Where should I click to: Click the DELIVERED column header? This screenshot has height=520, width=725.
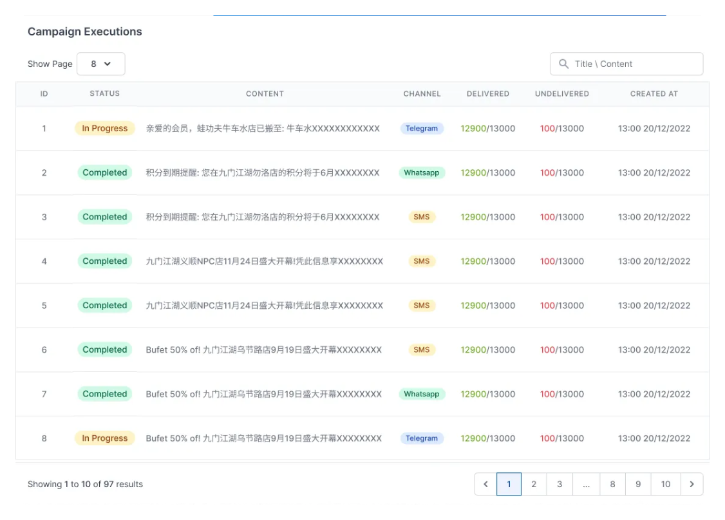(488, 94)
